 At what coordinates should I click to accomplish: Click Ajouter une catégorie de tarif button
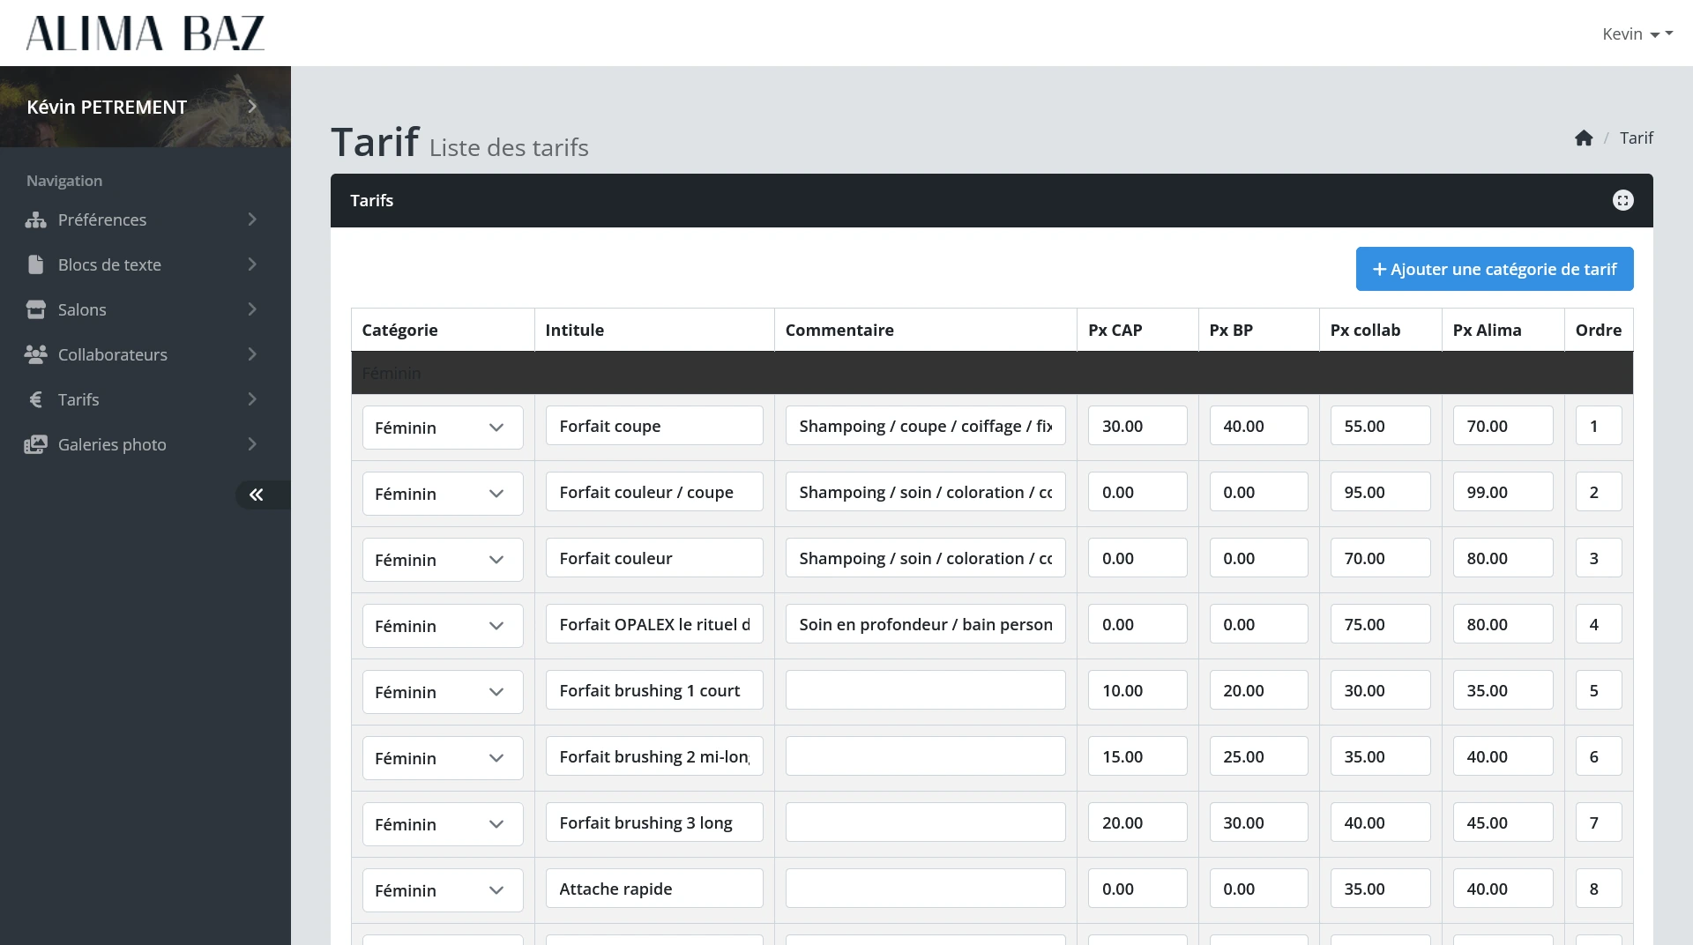click(x=1494, y=270)
